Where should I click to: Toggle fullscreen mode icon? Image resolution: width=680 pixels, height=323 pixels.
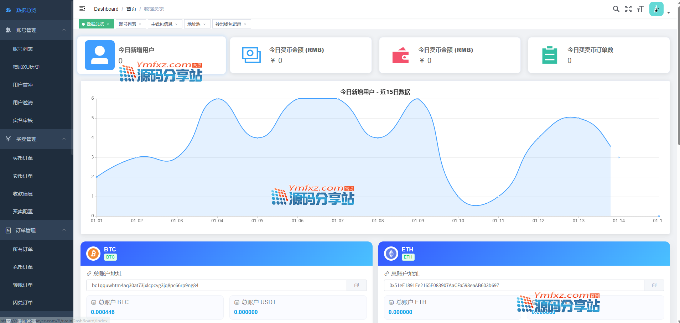tap(628, 9)
